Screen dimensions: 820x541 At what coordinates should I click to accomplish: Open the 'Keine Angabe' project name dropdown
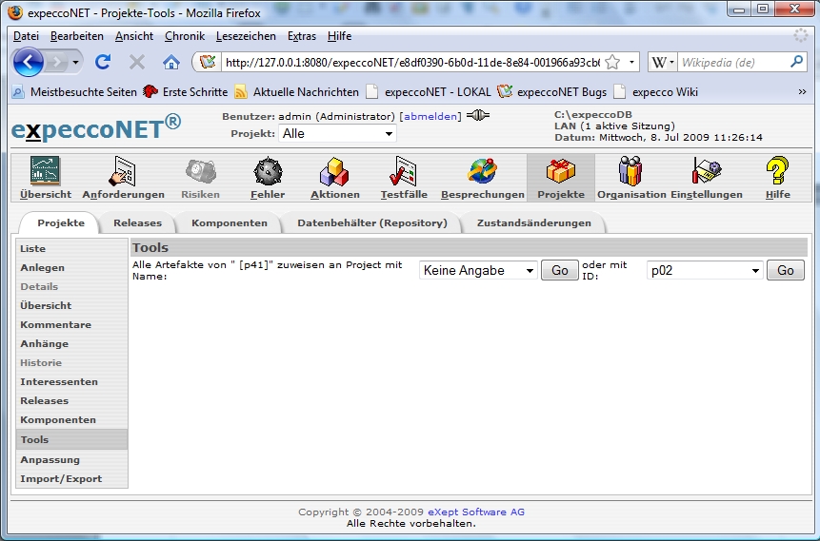478,271
